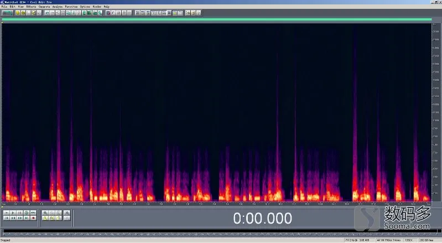The image size is (442, 243).
Task: Click the Fast Forward button
Action: click(20, 218)
